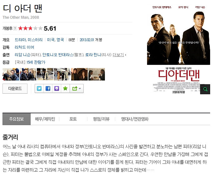This screenshot has height=176, width=212.
Task: Open actor link 리암 니슨
Action: point(22,55)
